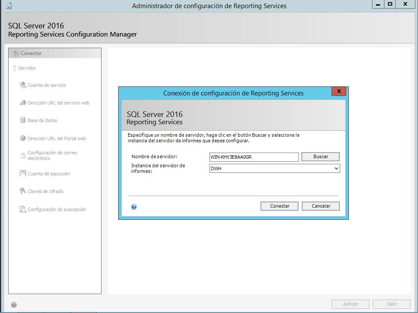The image size is (418, 313).
Task: Select the Cuenta de ejecución icon
Action: click(23, 174)
